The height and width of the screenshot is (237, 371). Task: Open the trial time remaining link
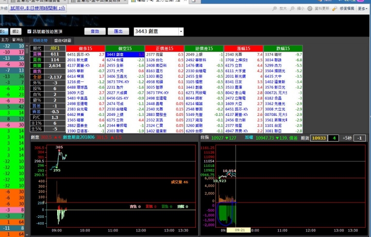tap(38, 8)
